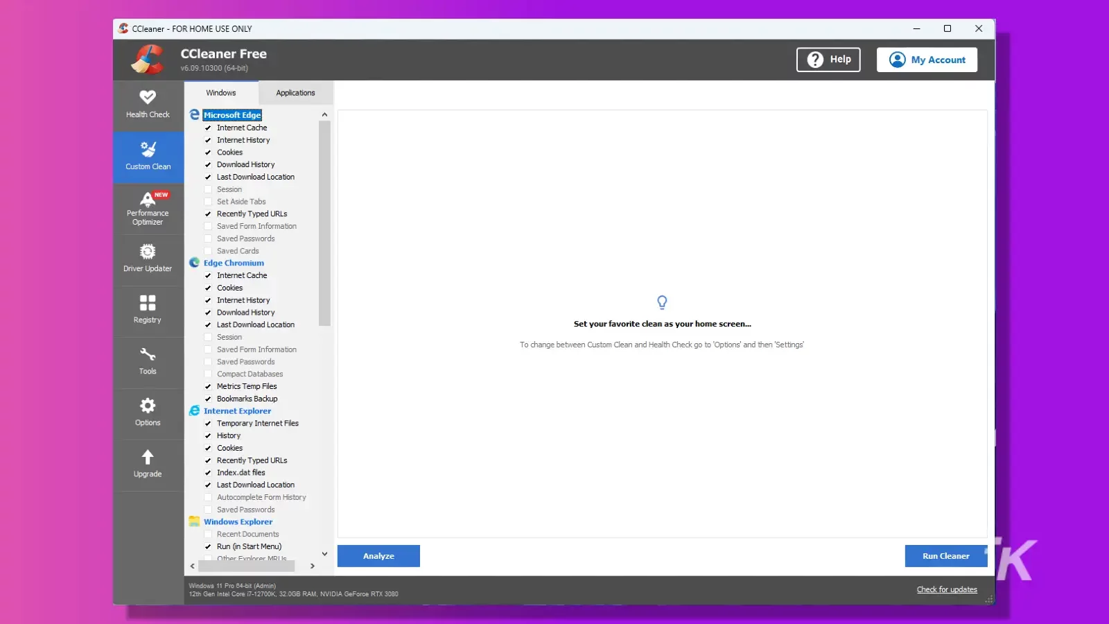Click the Upgrade arrow icon
The height and width of the screenshot is (624, 1109).
click(x=148, y=457)
